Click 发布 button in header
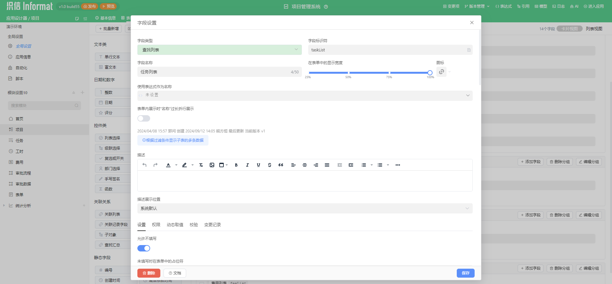This screenshot has height=284, width=612. (x=90, y=6)
